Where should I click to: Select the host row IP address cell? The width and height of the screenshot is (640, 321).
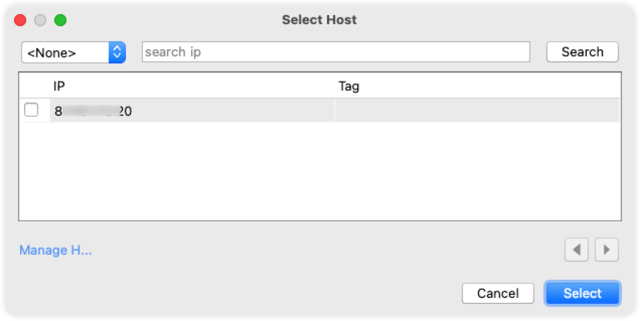pyautogui.click(x=192, y=110)
